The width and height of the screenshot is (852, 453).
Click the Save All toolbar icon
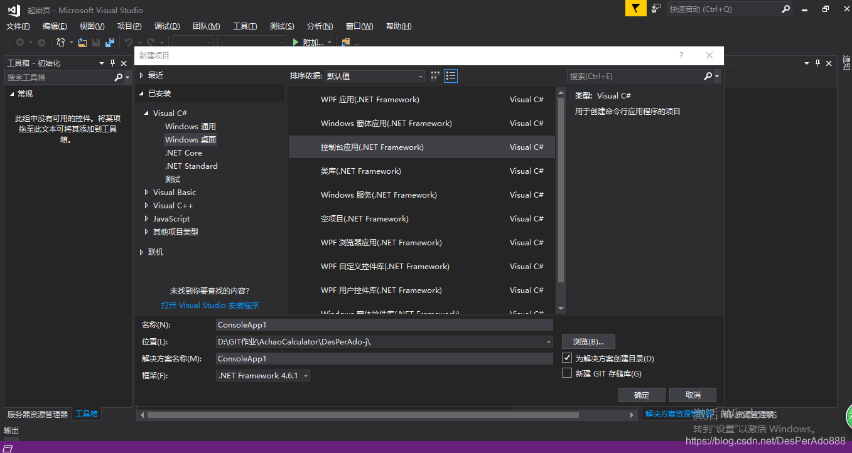(x=110, y=43)
